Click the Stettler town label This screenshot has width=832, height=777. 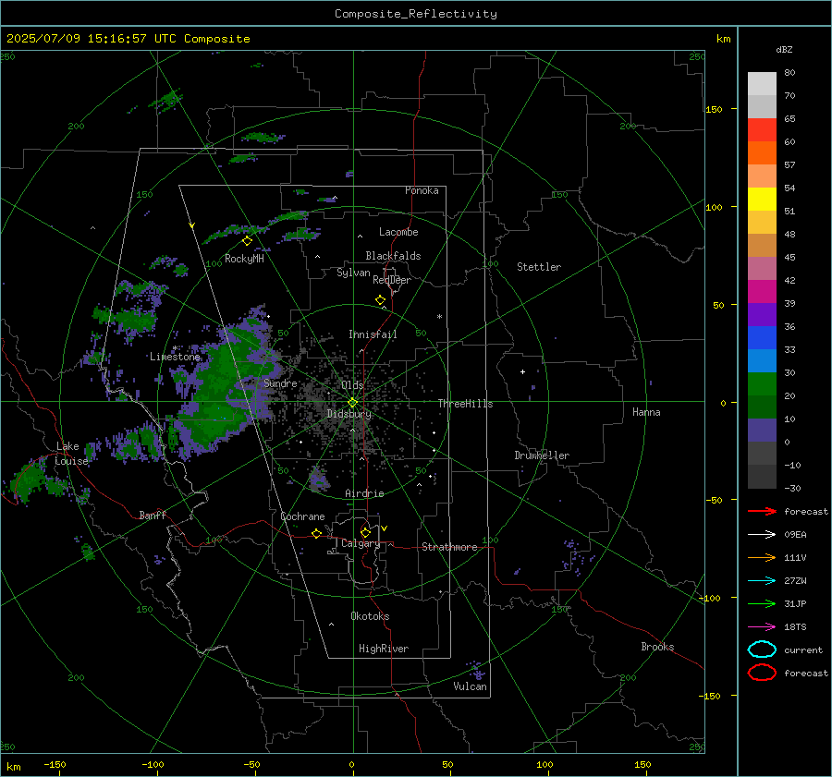(539, 267)
